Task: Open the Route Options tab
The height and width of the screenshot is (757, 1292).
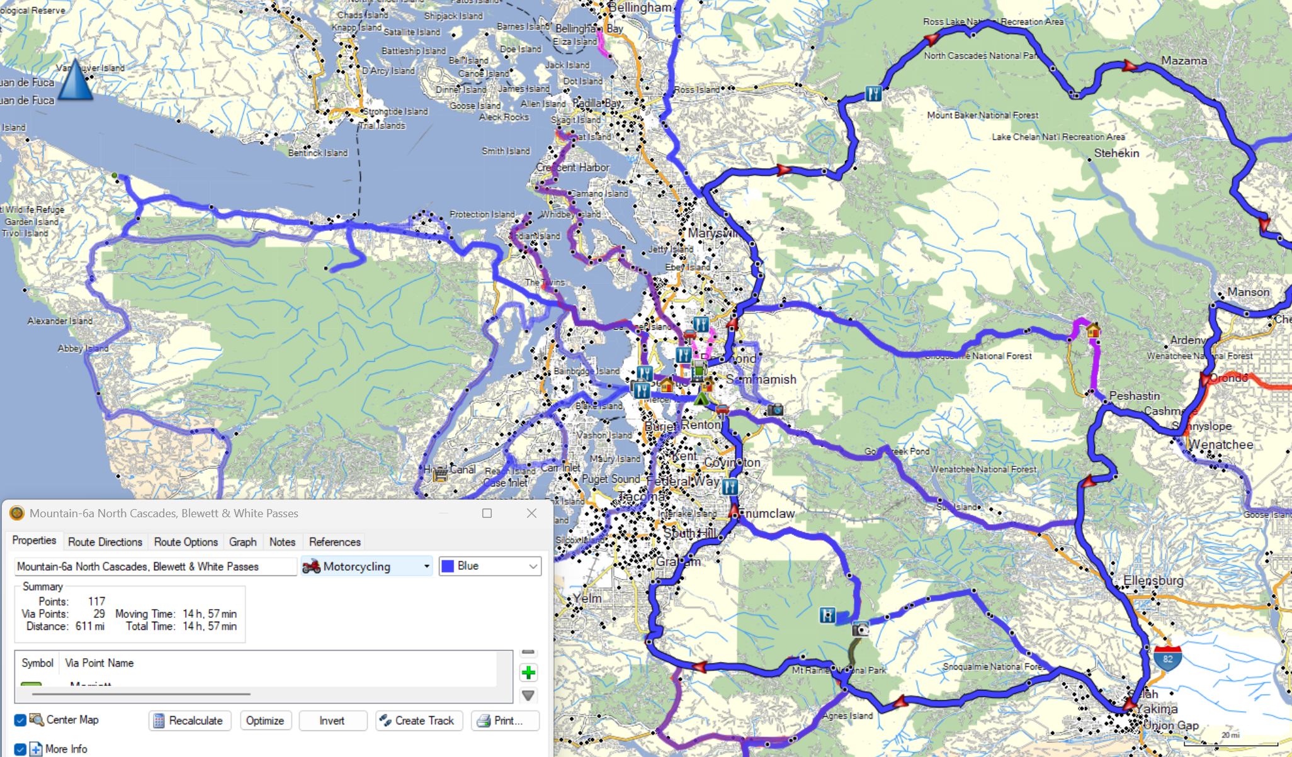Action: click(x=186, y=542)
